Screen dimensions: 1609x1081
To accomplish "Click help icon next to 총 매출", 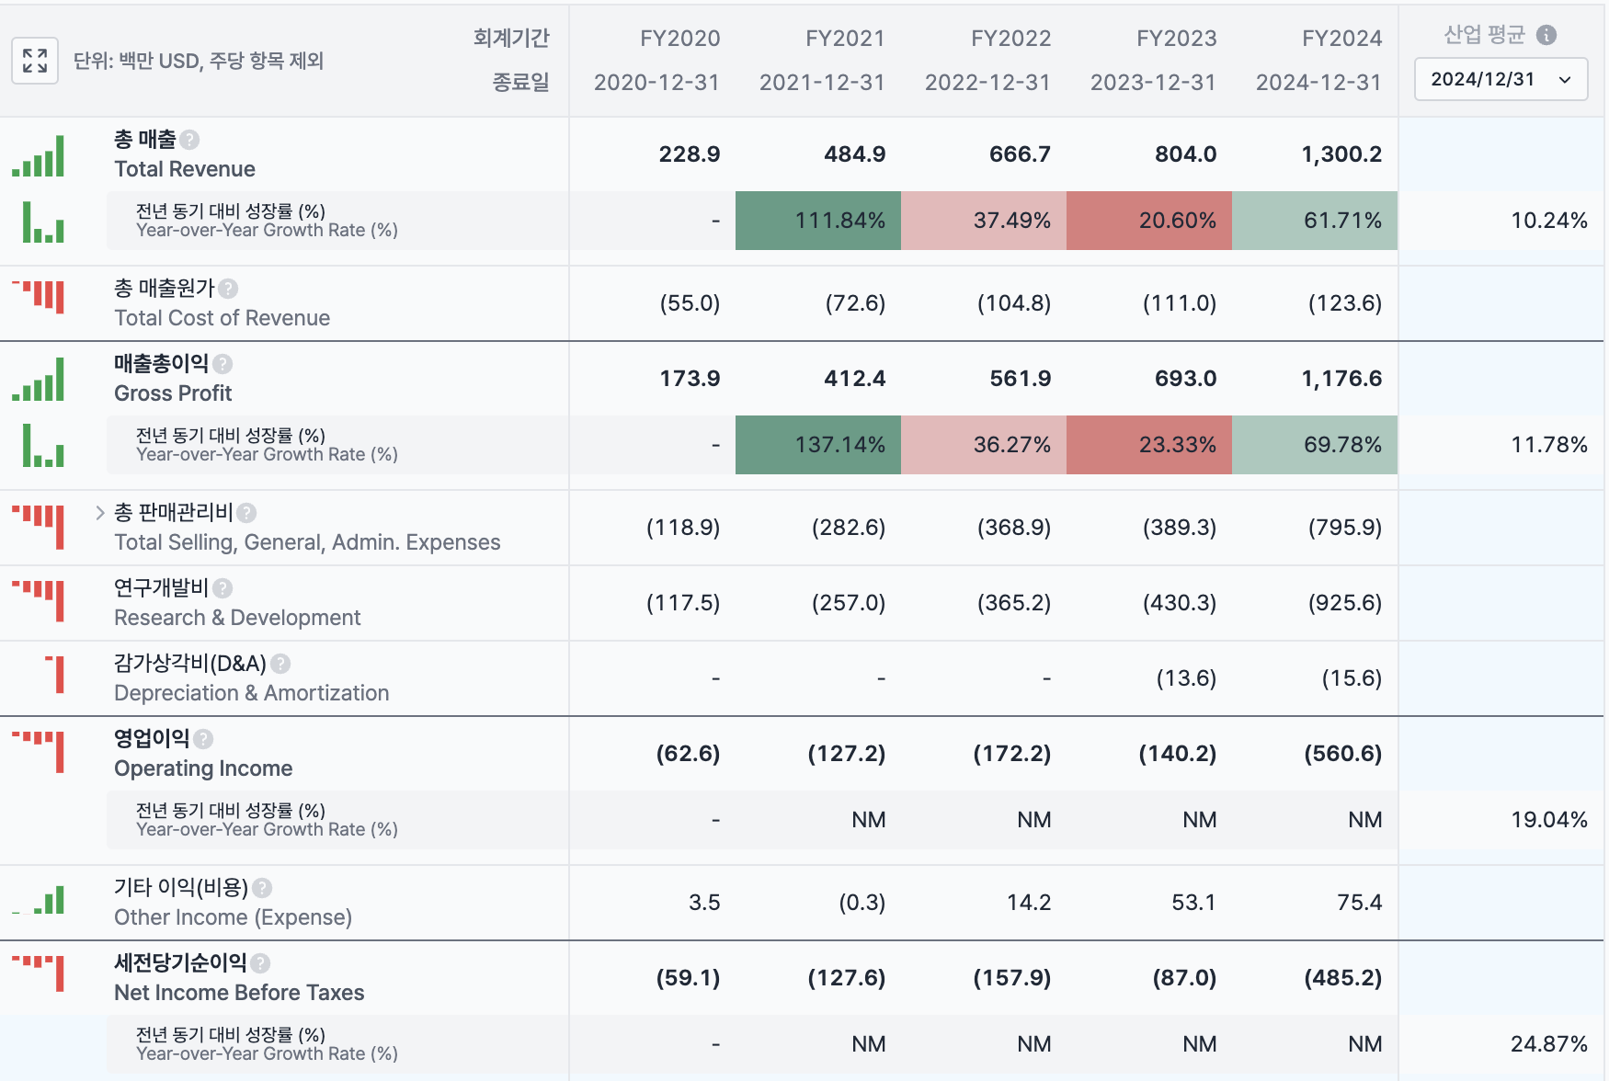I will 189,140.
